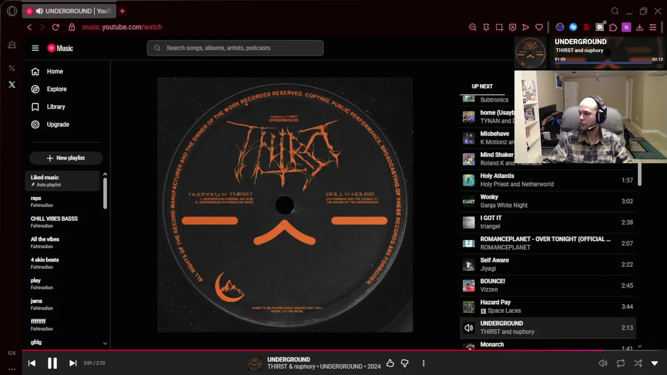Collapse the player page with down arrow
The width and height of the screenshot is (667, 375).
point(654,363)
